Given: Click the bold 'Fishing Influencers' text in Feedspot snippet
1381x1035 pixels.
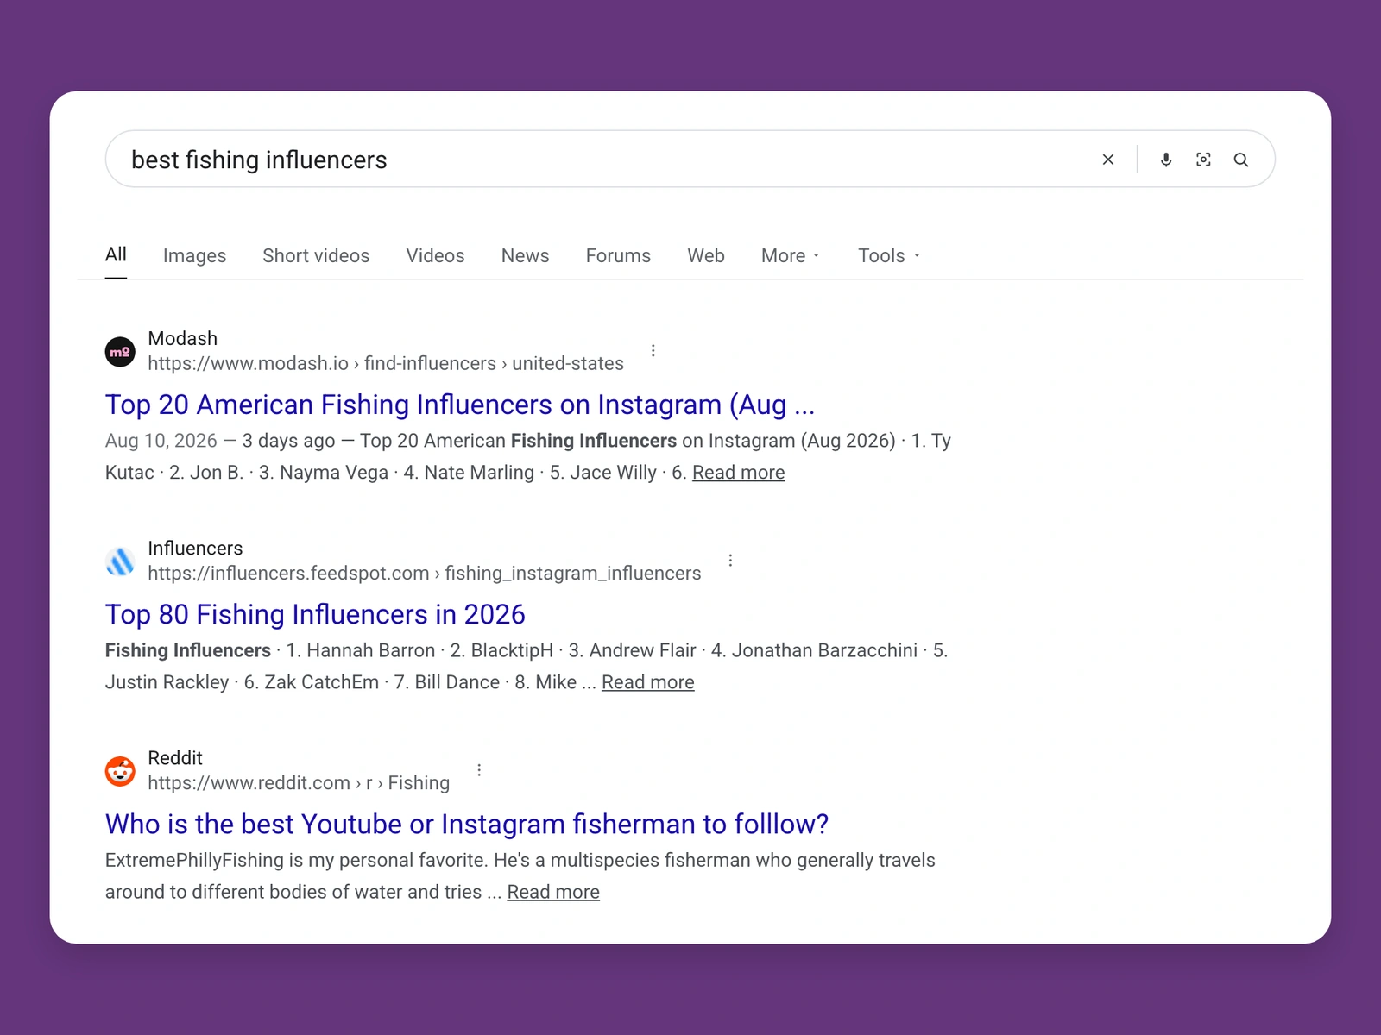Looking at the screenshot, I should [x=188, y=650].
